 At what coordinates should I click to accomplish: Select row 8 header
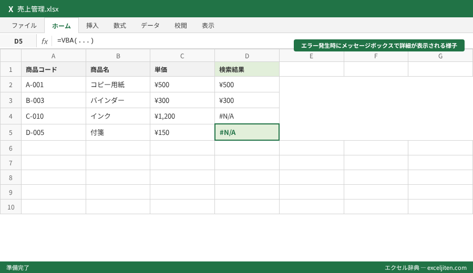[11, 177]
